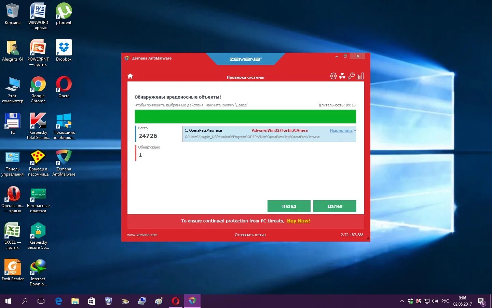
Task: Show hidden tray icons chevron
Action: (x=402, y=301)
